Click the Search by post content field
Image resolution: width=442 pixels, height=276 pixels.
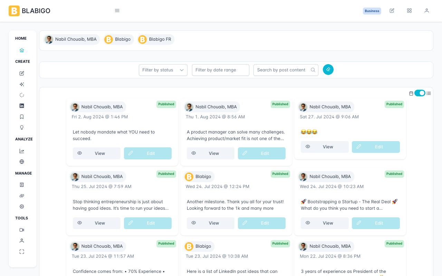pyautogui.click(x=286, y=70)
